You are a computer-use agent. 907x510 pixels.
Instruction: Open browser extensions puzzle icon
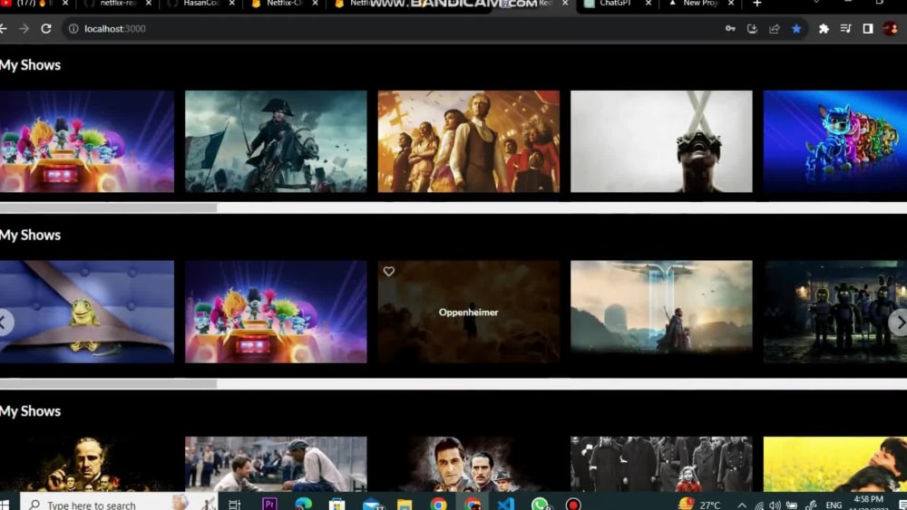(x=824, y=28)
